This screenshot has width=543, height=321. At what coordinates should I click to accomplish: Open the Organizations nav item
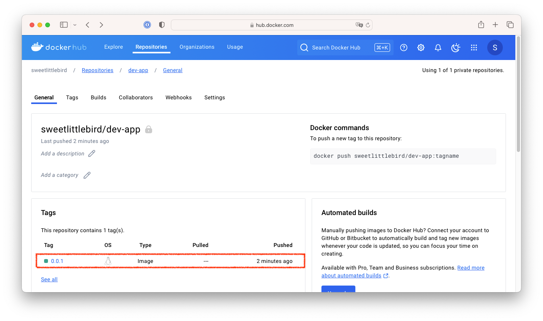tap(197, 47)
